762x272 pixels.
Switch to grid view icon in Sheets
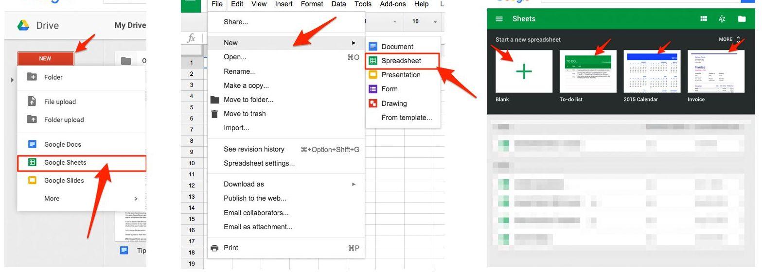click(704, 19)
